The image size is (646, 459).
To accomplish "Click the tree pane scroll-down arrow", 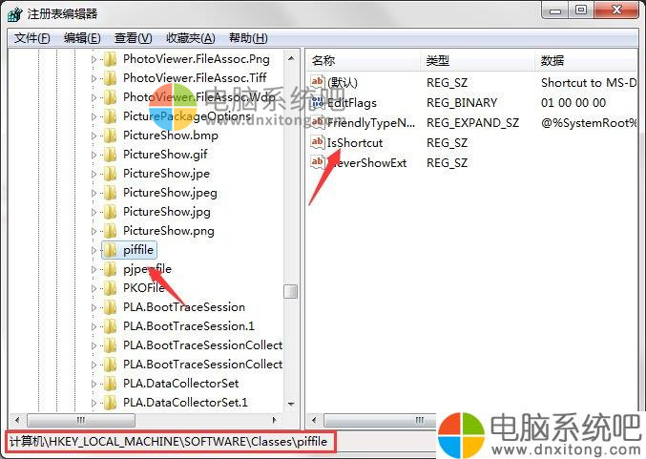I will [291, 405].
